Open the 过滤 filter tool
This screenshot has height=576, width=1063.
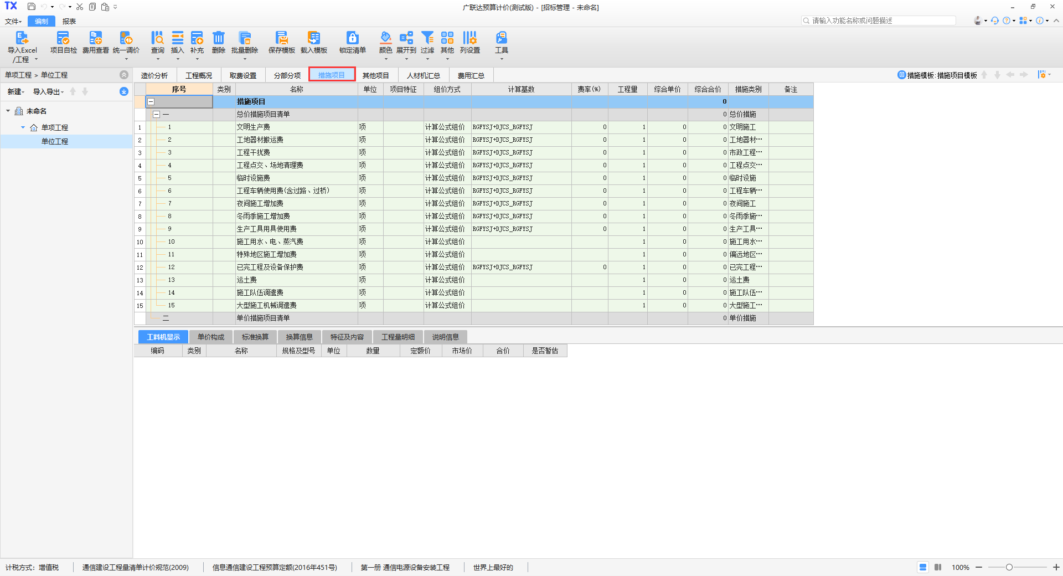click(x=427, y=38)
